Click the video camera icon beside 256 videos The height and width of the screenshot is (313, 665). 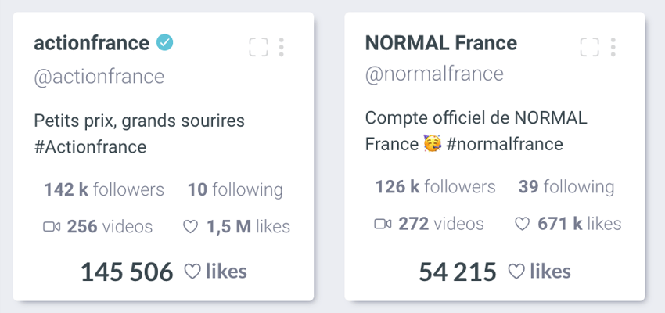(52, 227)
